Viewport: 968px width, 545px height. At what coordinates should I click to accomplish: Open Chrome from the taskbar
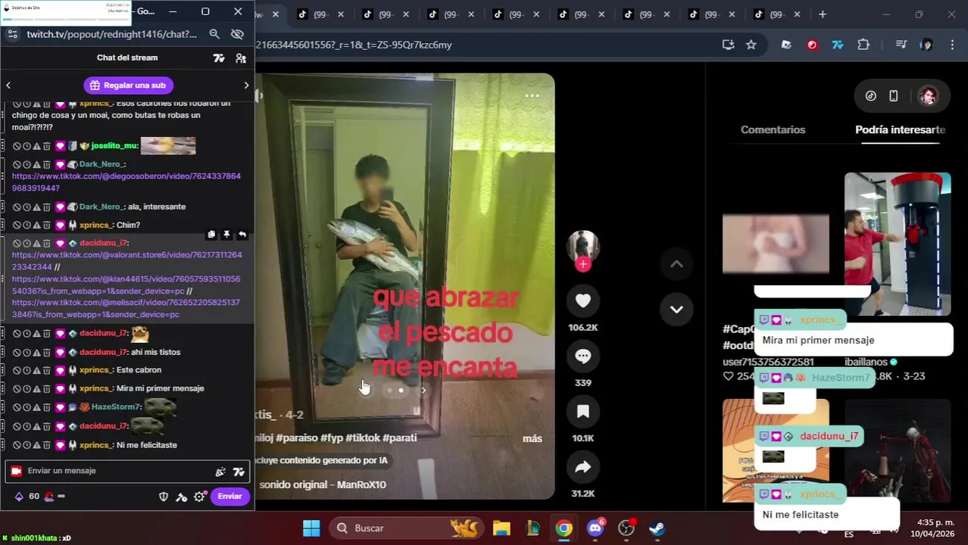[x=564, y=528]
